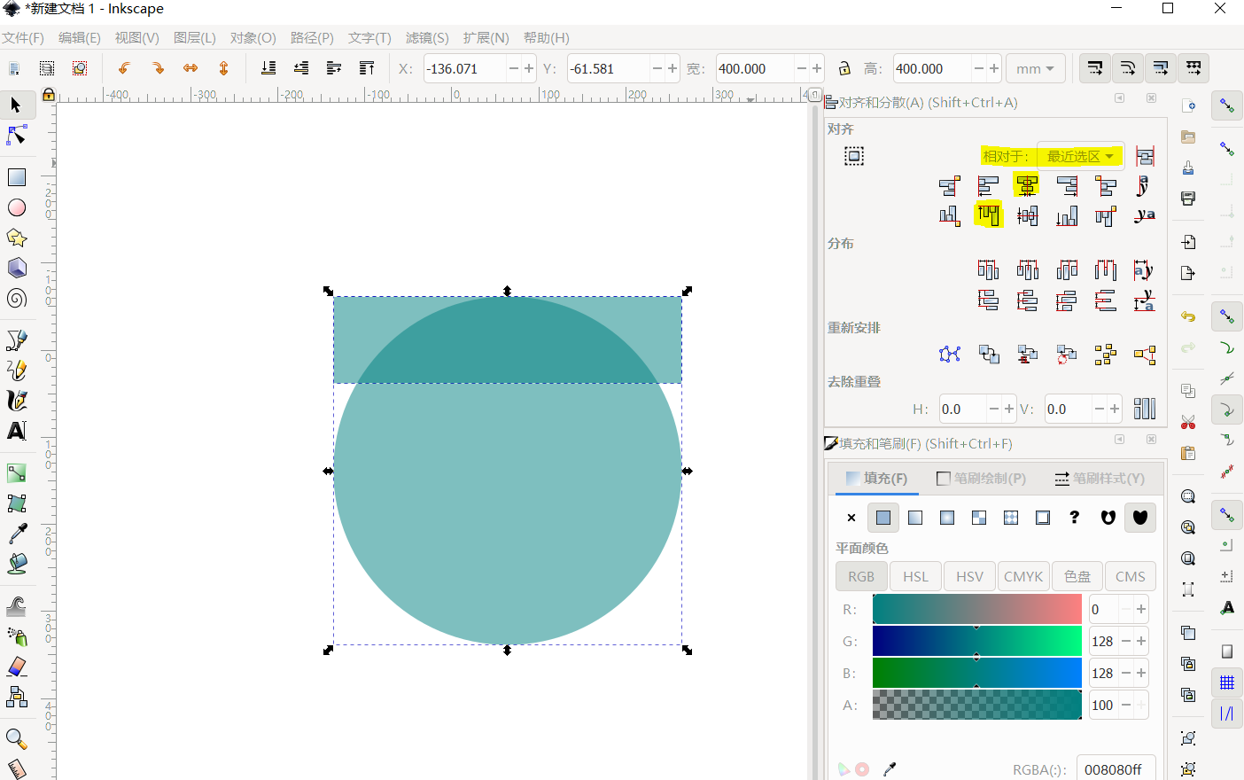Select flat color fill mode

coord(882,518)
